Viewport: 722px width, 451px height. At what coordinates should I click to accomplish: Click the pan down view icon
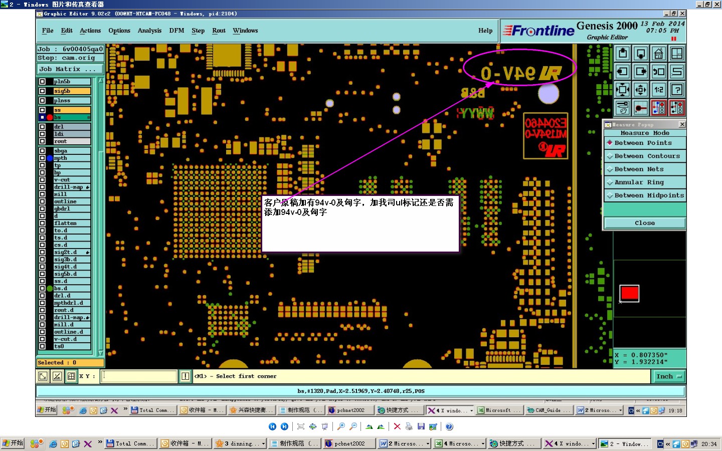coord(640,53)
